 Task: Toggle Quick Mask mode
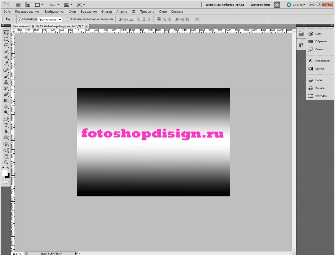[6, 182]
